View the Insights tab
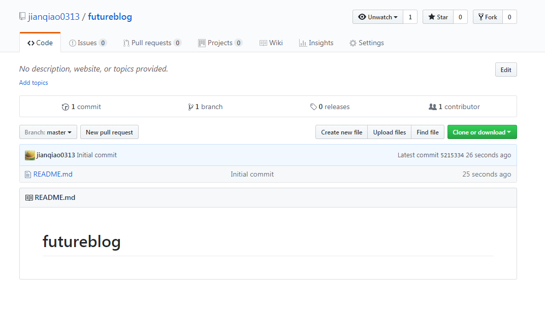The height and width of the screenshot is (310, 545). (x=316, y=43)
